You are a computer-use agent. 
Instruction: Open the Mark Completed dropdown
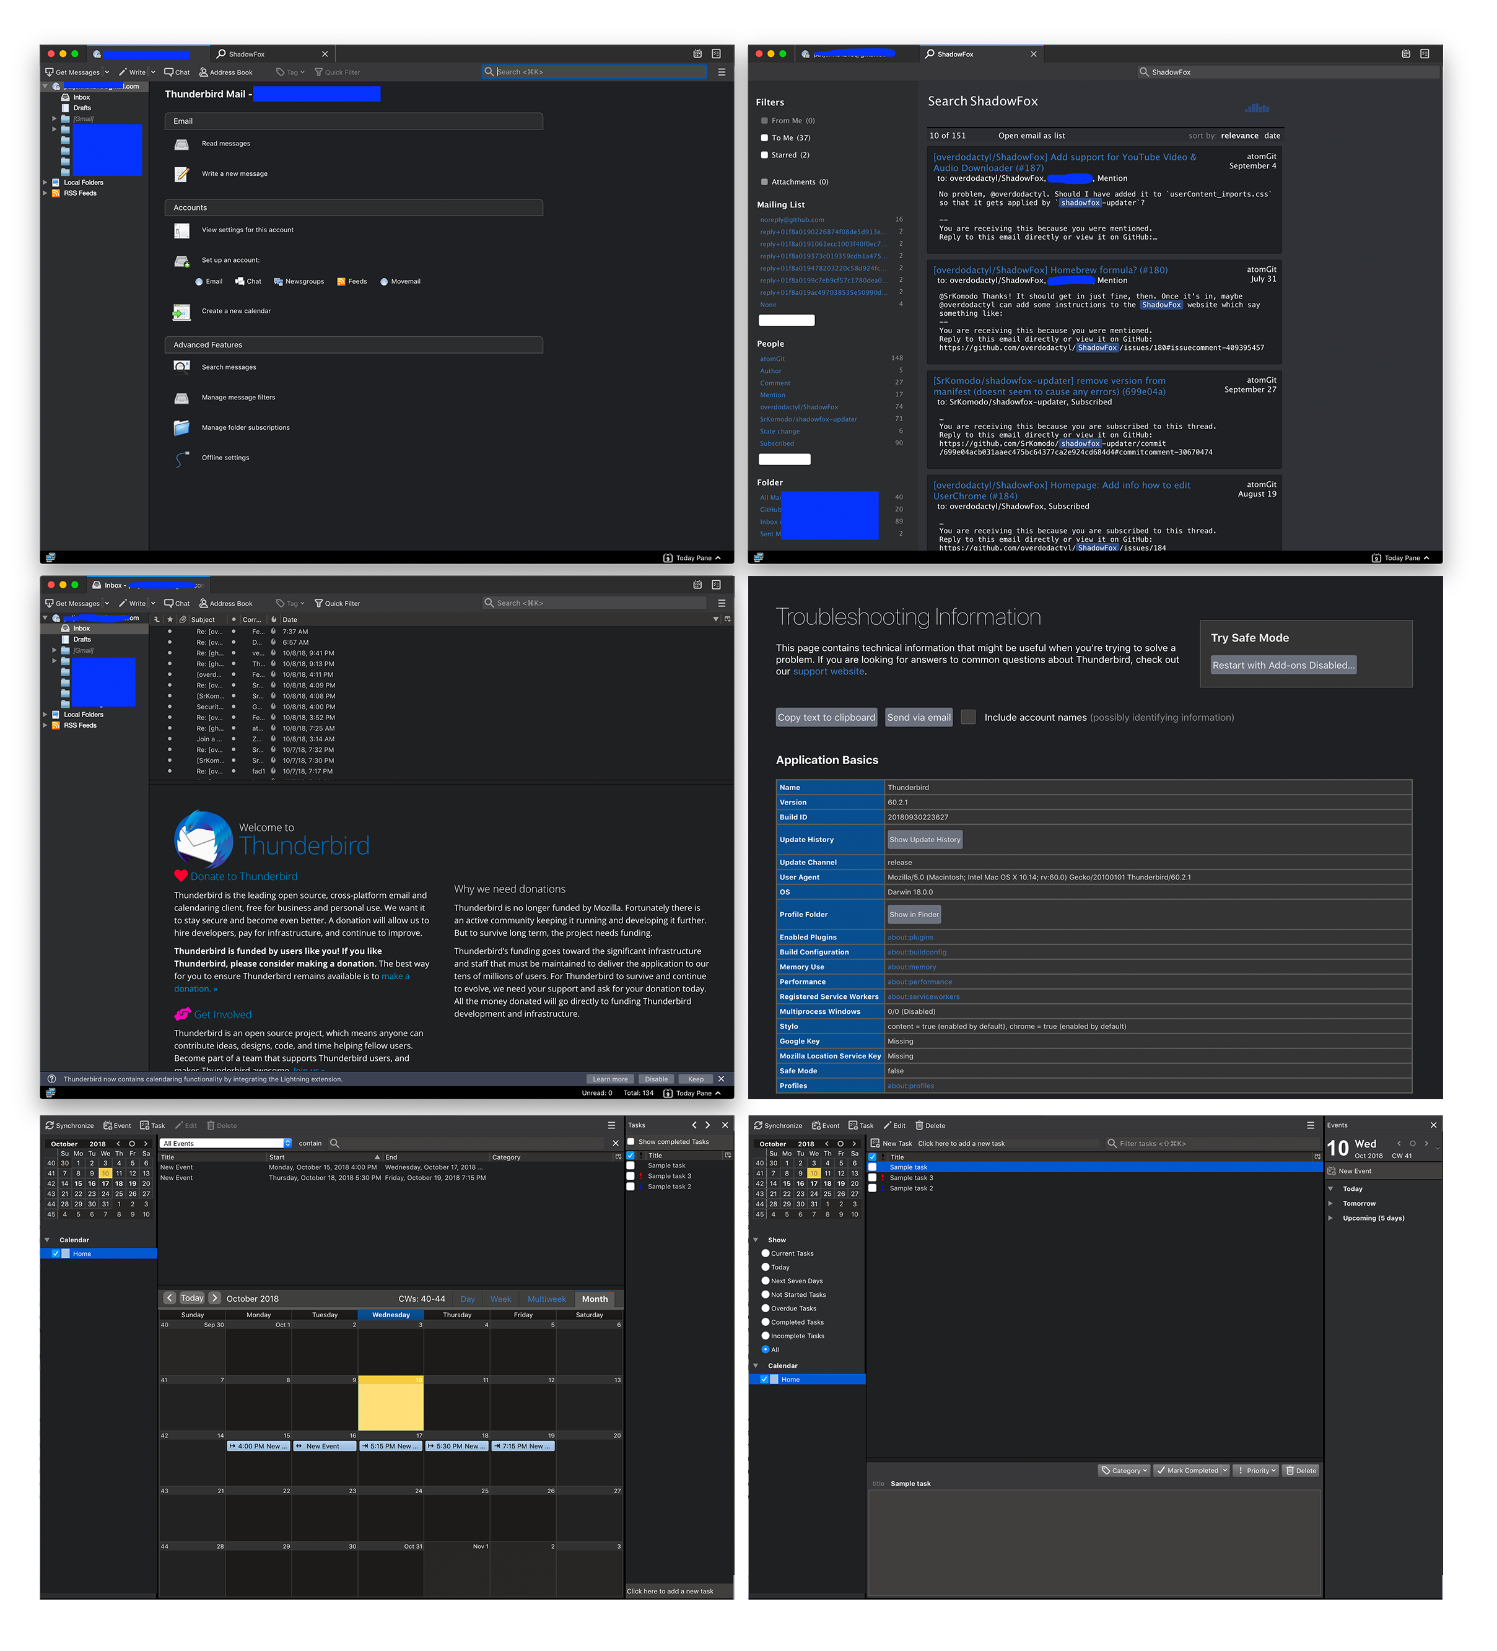click(x=1224, y=1470)
